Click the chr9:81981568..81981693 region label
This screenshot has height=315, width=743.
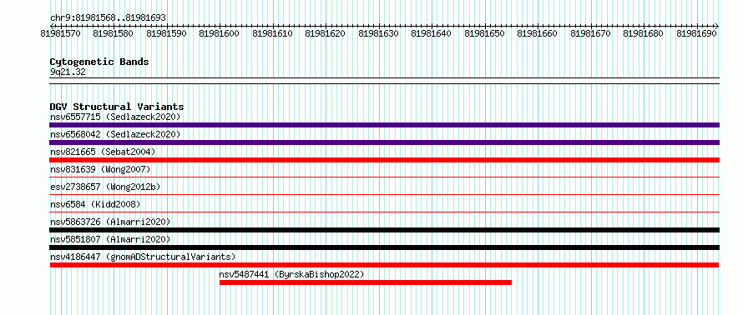pos(108,17)
